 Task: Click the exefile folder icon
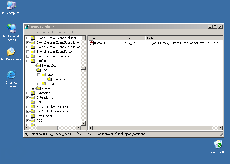[x=33, y=61]
